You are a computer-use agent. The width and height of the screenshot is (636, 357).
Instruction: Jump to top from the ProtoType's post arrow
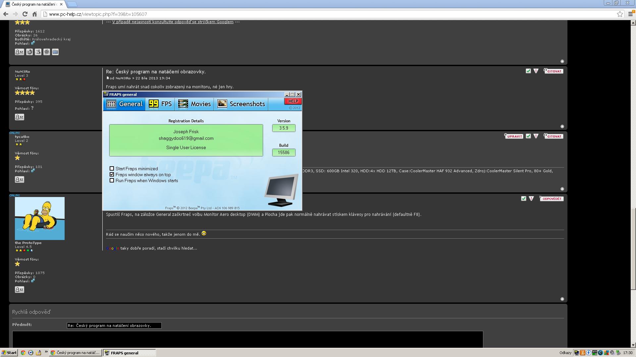click(x=562, y=299)
